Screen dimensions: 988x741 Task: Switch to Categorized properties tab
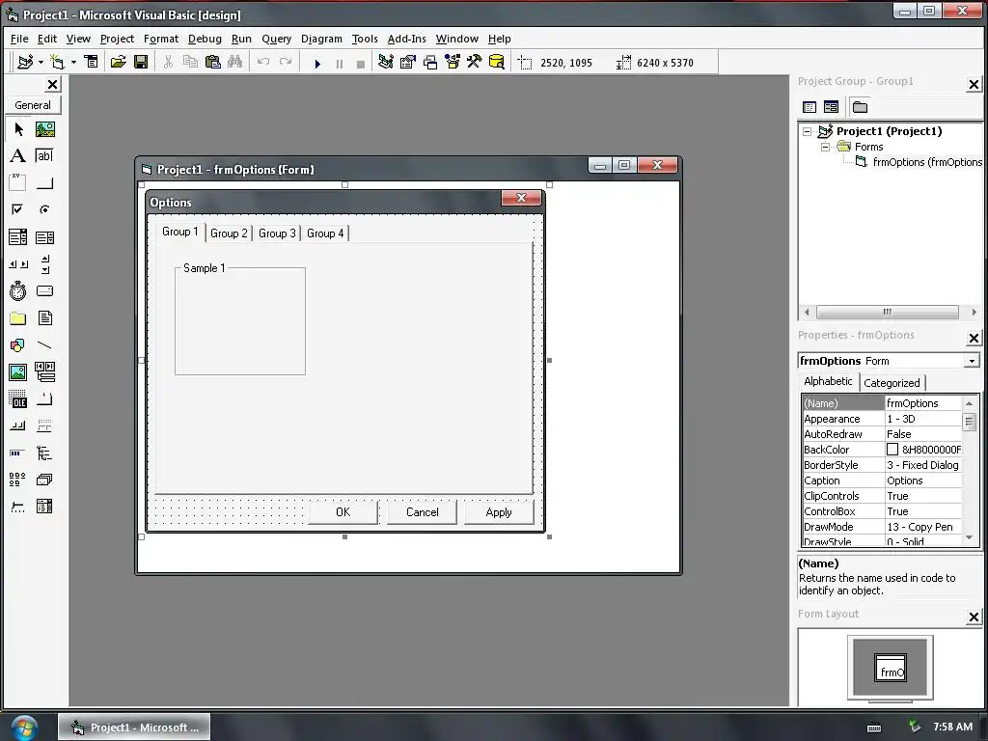tap(892, 382)
